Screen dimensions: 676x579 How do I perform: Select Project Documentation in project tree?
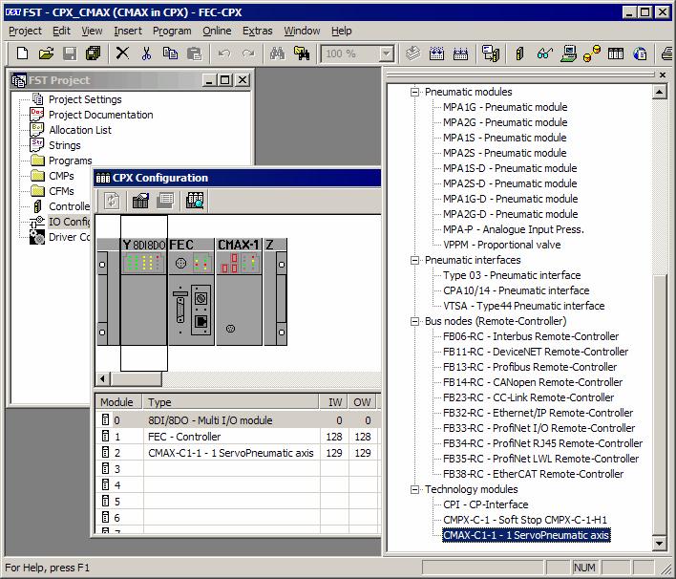(x=101, y=115)
